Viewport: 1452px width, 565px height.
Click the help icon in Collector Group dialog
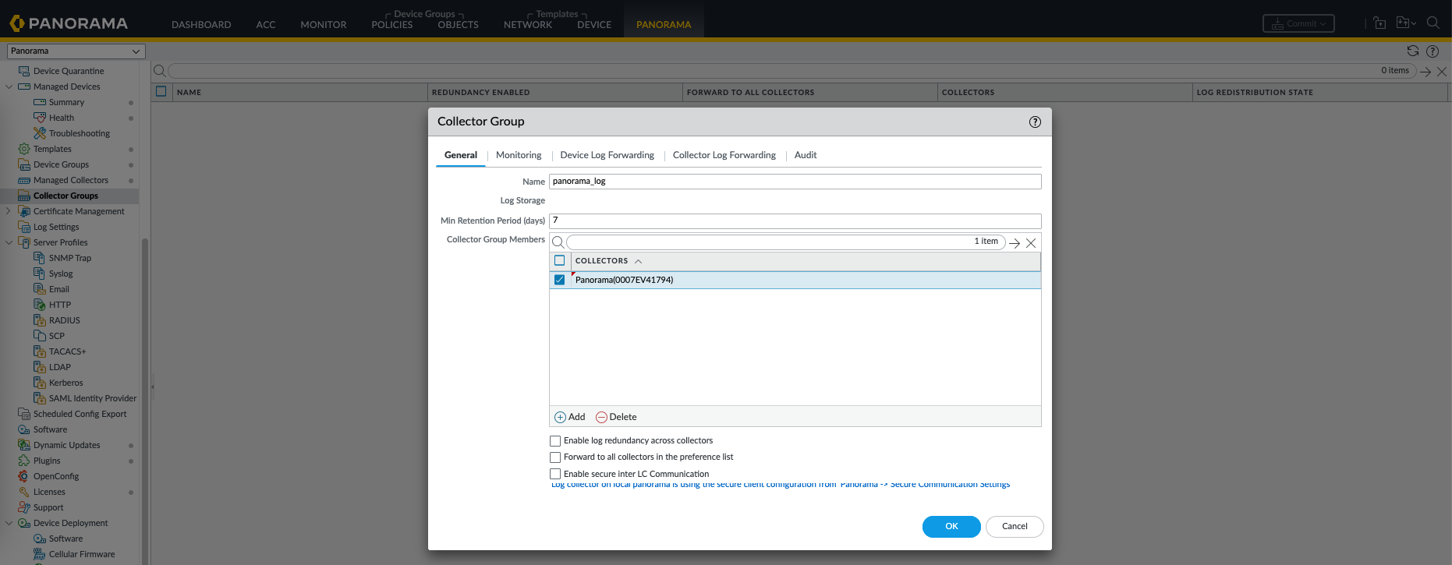[1035, 122]
